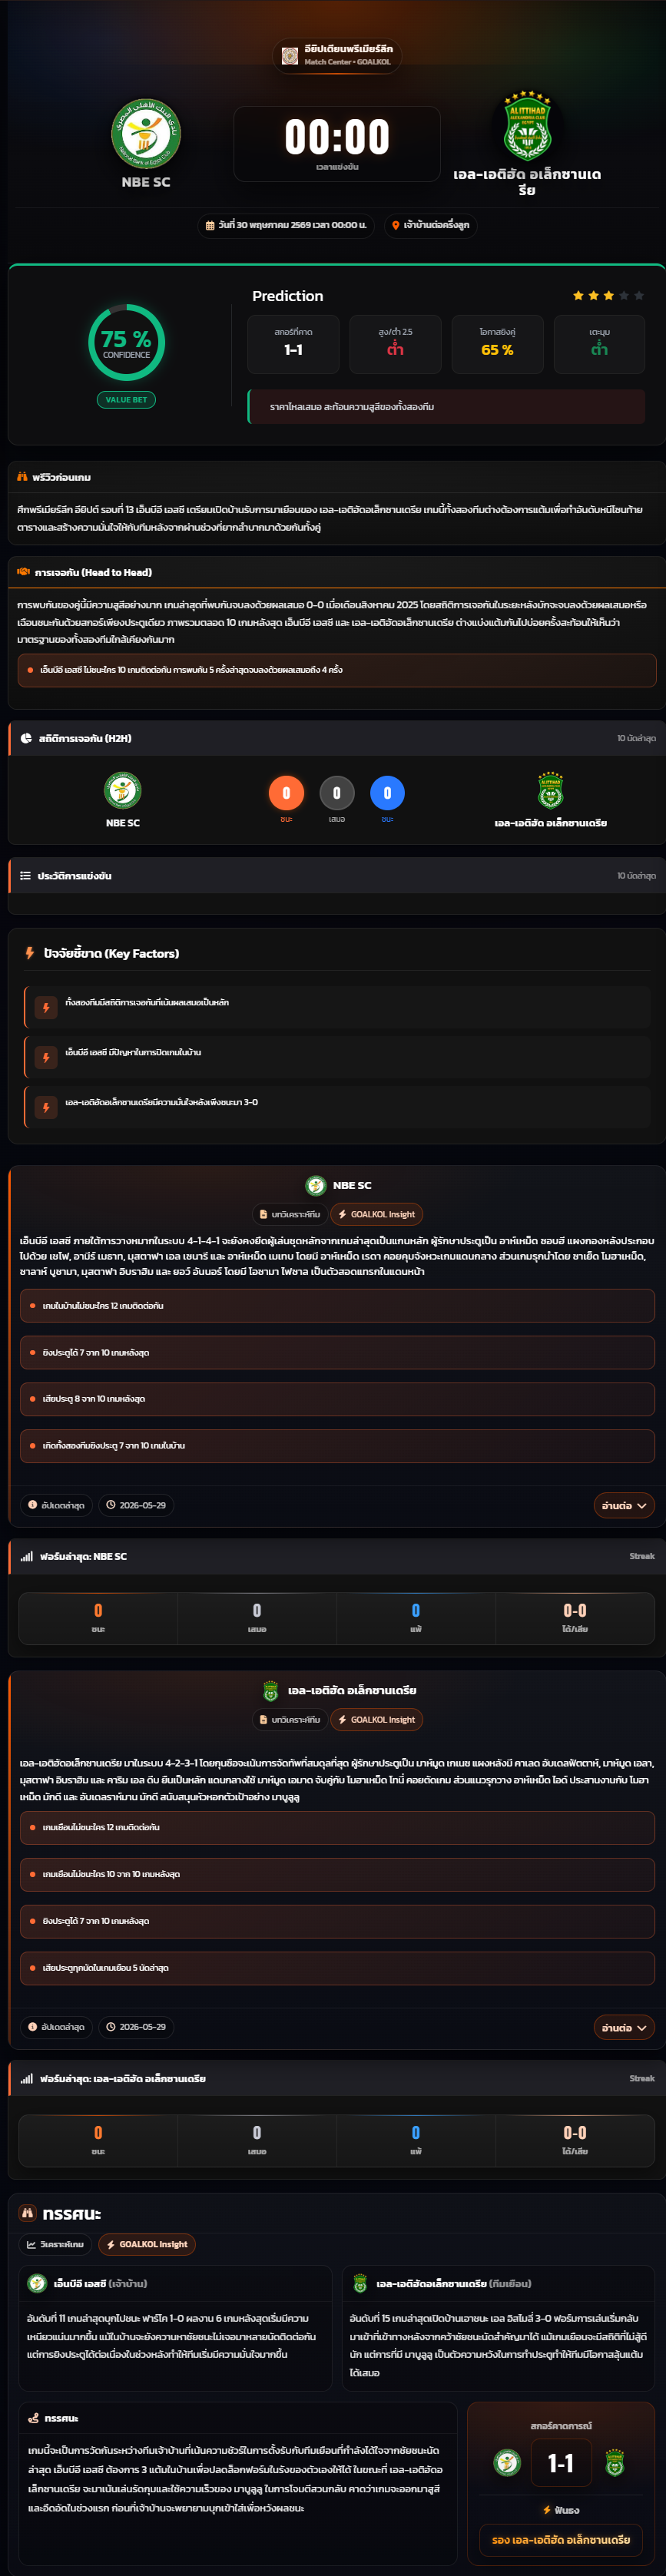The image size is (666, 2576).
Task: Click the VALUE BET badge
Action: (x=126, y=399)
